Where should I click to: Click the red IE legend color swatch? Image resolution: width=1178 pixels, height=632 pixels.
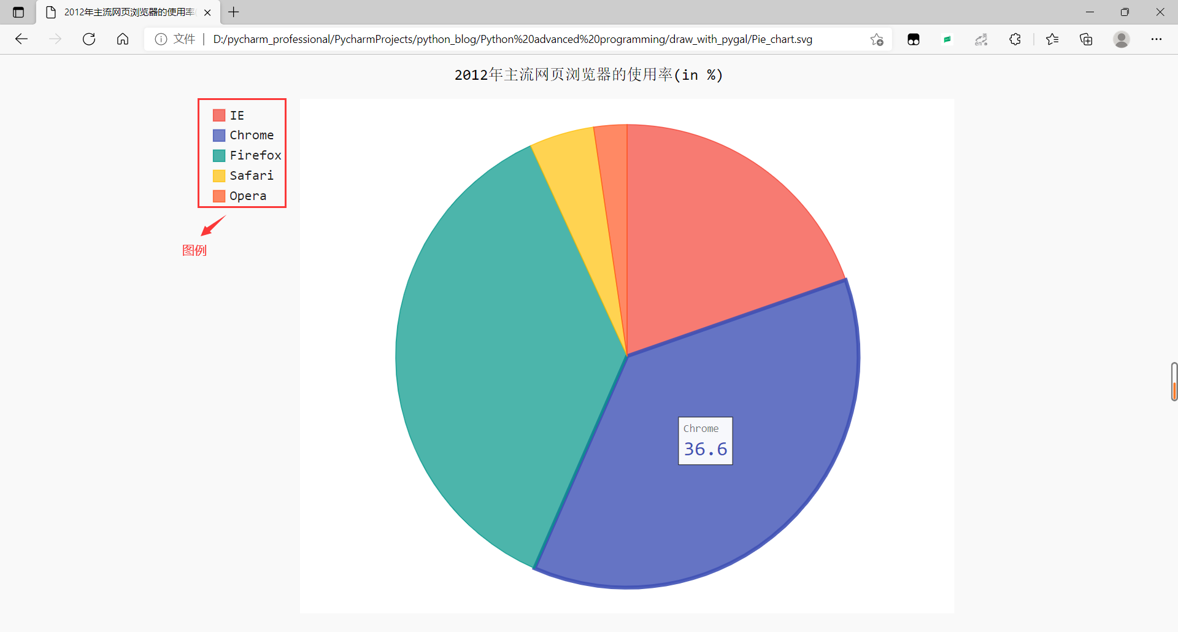(218, 115)
